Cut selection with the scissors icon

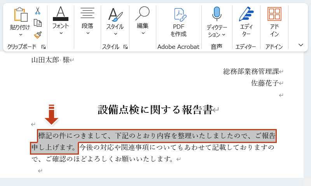38,10
